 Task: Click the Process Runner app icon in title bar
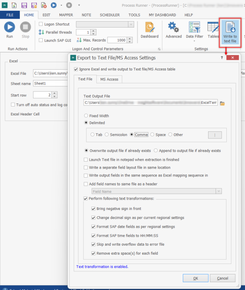pos(4,5)
